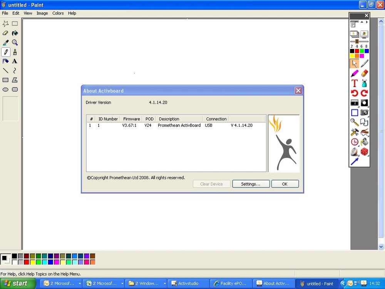Click the Activstudio magnifying glass icon
The width and height of the screenshot is (385, 289).
354,122
